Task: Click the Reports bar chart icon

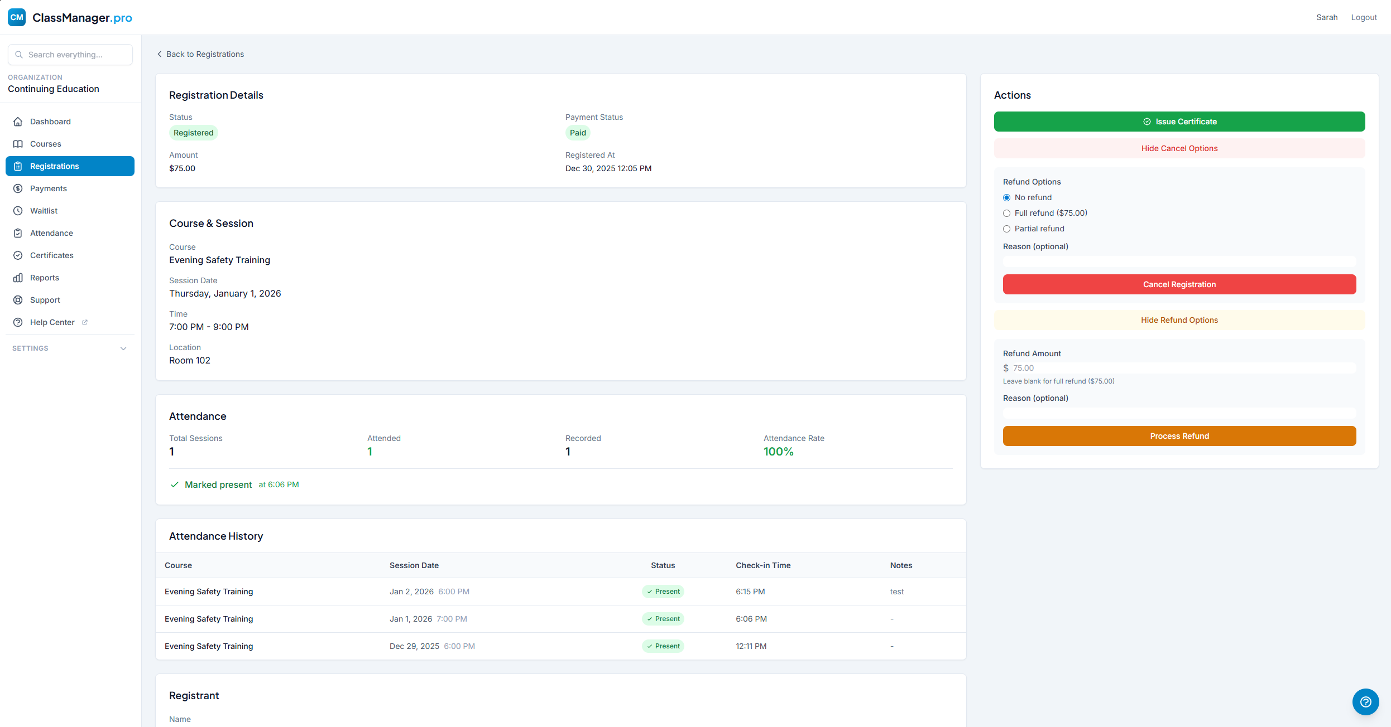Action: (18, 278)
